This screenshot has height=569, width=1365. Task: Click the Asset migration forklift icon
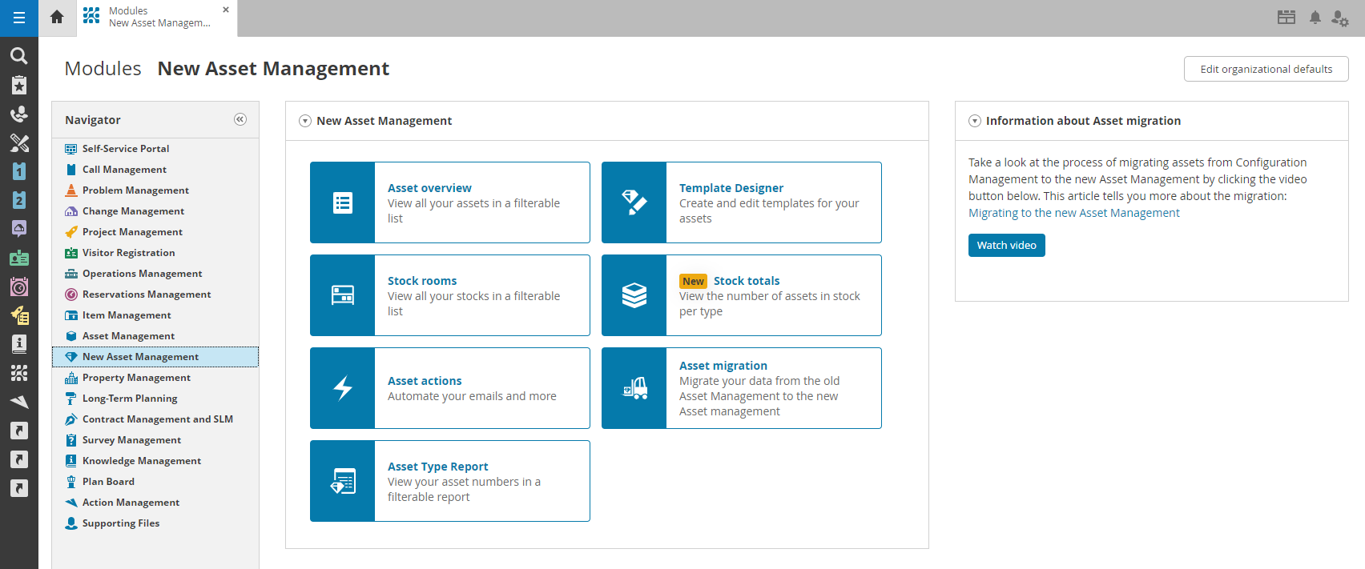(634, 388)
